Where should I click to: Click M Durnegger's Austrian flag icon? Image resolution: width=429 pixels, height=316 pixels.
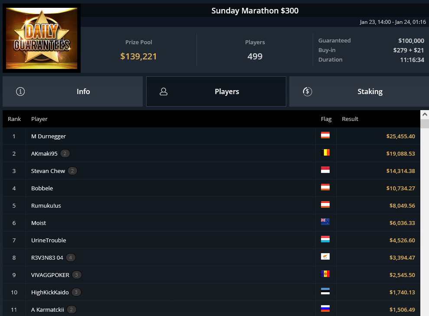coord(325,135)
